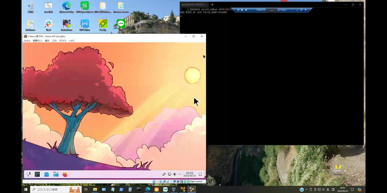Switch to the DESKTOP-PETP35 terminal tab

pyautogui.click(x=193, y=5)
